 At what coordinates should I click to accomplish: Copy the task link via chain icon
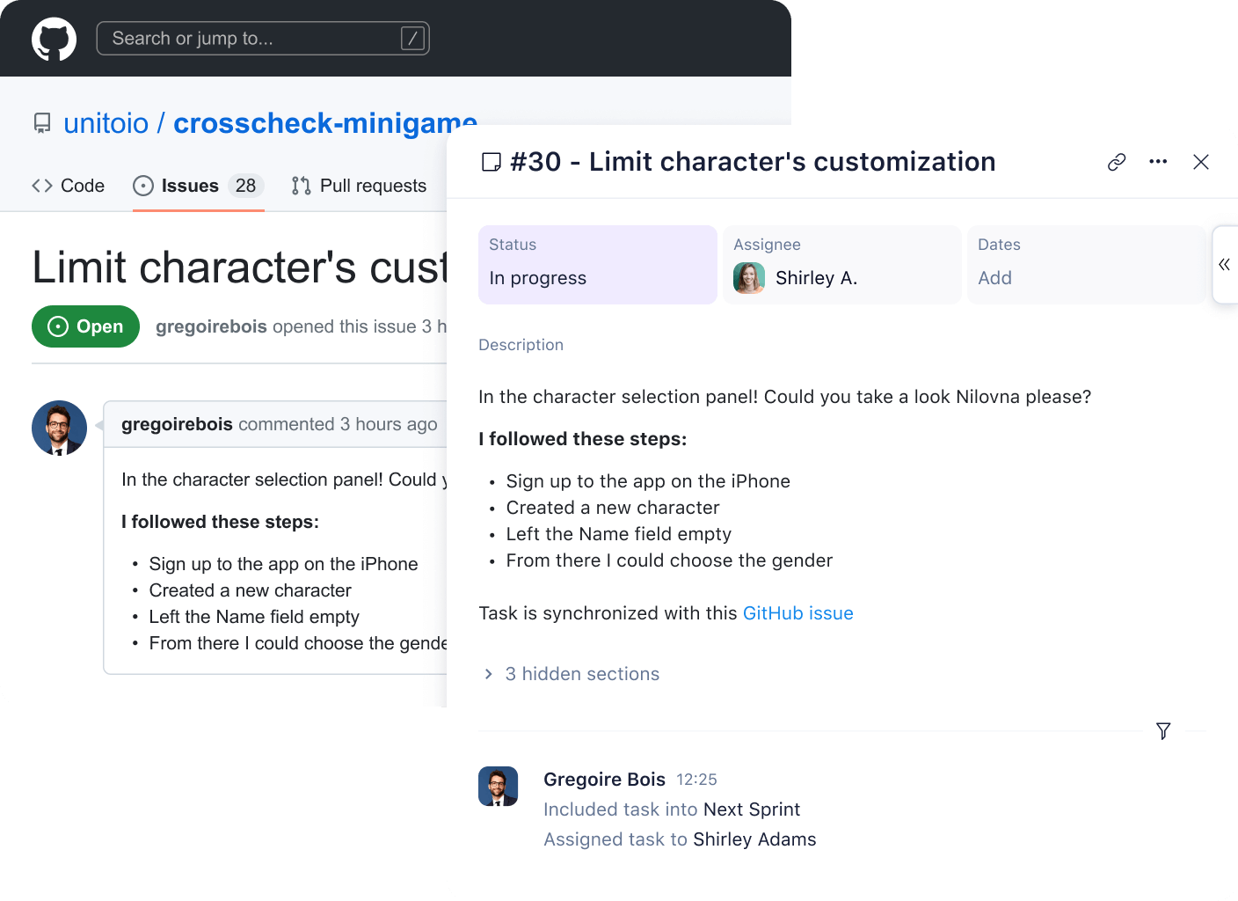pyautogui.click(x=1117, y=162)
